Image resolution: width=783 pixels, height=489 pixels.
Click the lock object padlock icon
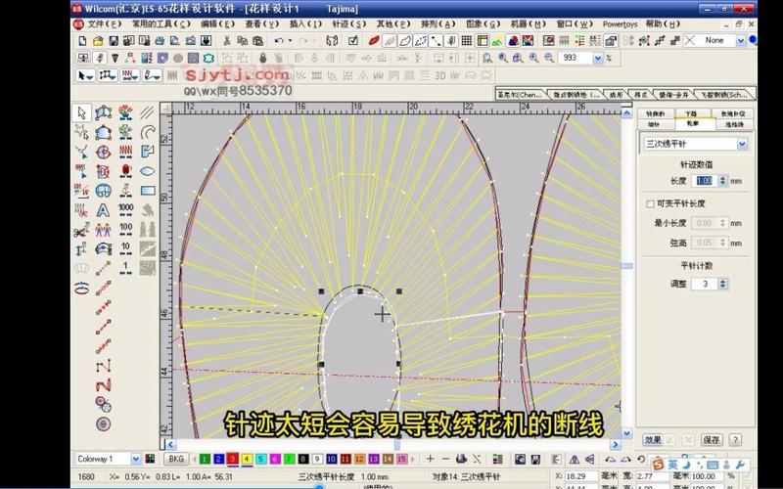pos(263,58)
